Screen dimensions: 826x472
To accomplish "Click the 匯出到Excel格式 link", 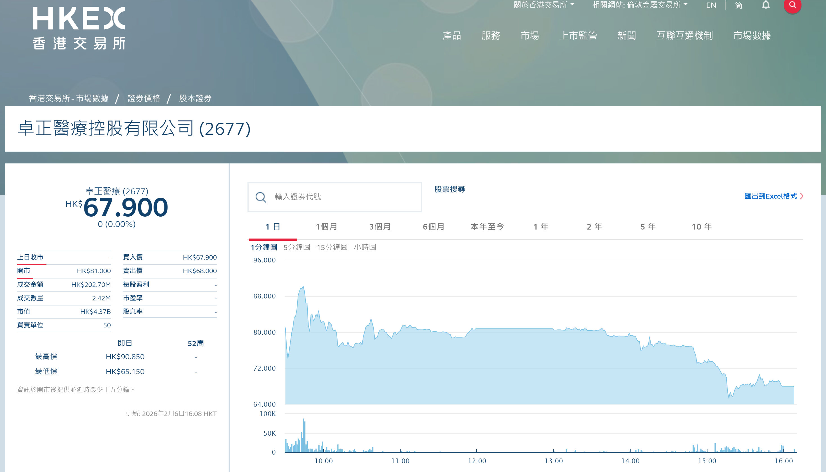I will [771, 196].
